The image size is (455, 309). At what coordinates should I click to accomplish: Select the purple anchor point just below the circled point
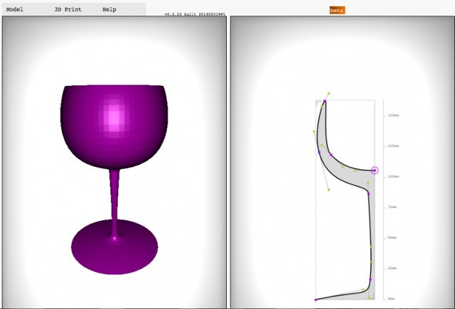pyautogui.click(x=368, y=193)
